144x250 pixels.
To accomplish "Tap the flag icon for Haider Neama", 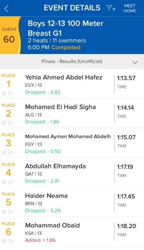I will (11, 211).
